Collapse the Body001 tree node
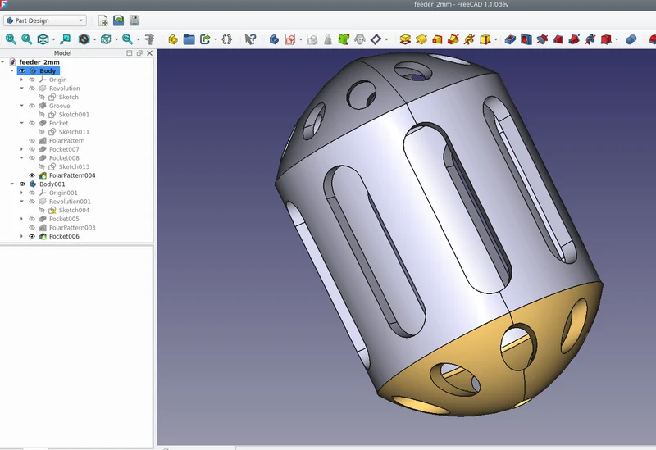This screenshot has height=450, width=656. pos(12,184)
